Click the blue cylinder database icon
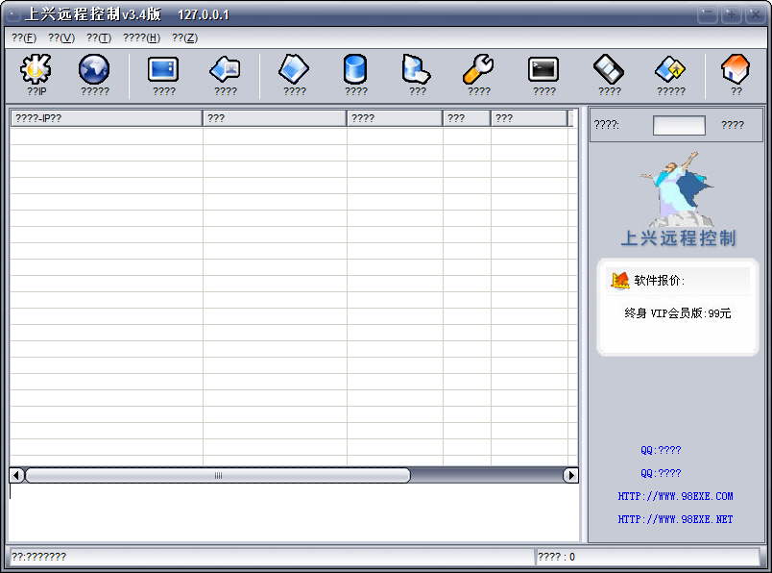 tap(355, 71)
